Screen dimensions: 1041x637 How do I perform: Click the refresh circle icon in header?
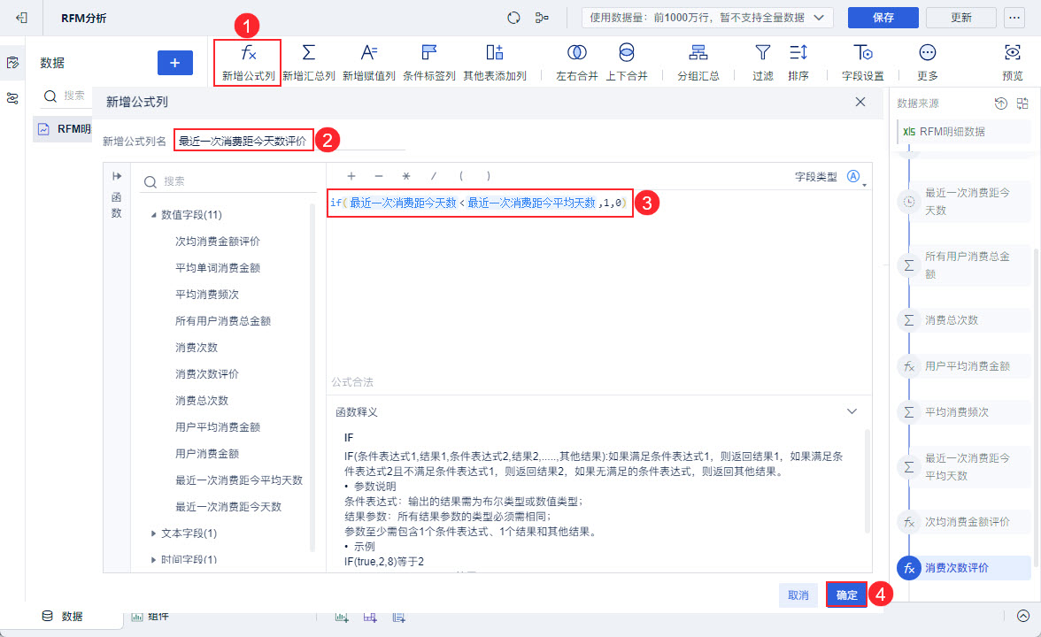(513, 18)
